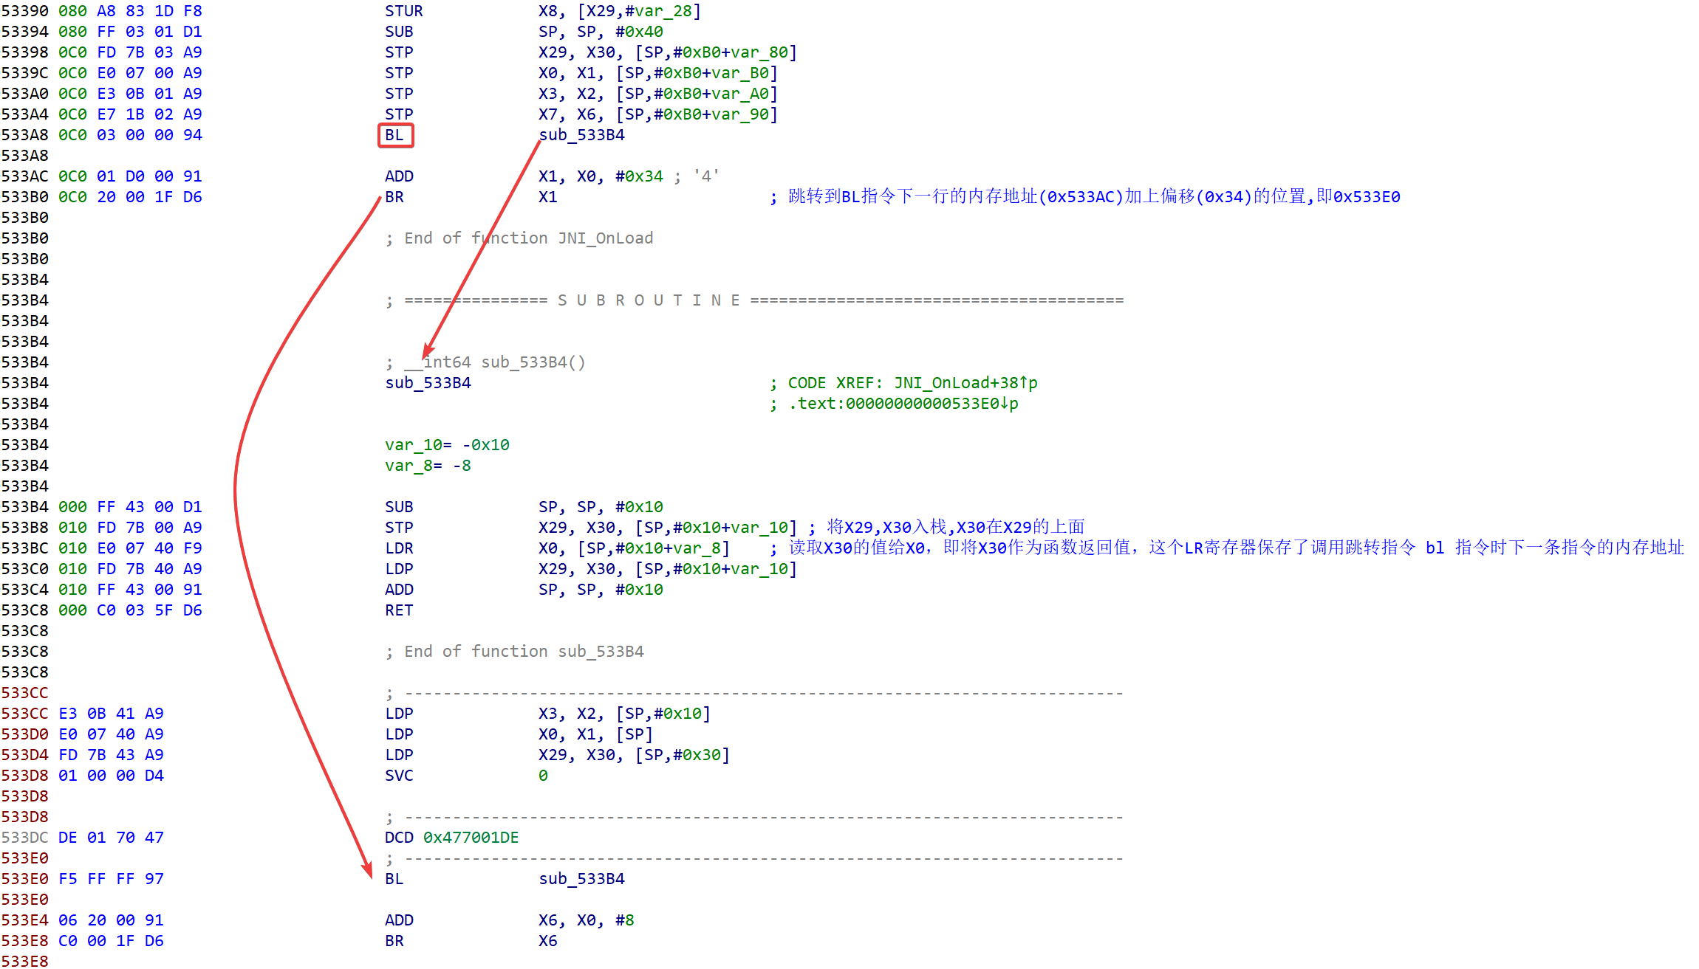1699x969 pixels.
Task: Click the BR X1 instruction mnemonic
Action: [x=394, y=197]
